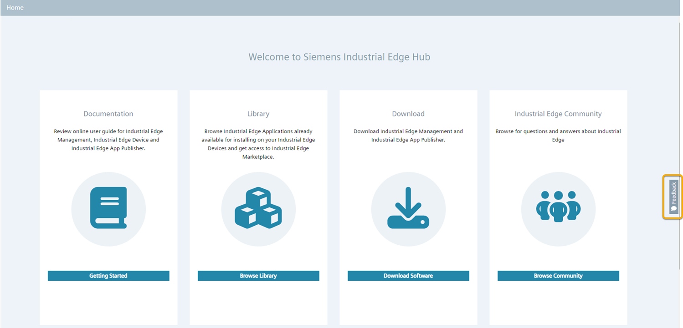Click the Documentation book icon
The width and height of the screenshot is (683, 328).
108,209
